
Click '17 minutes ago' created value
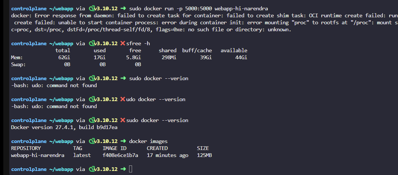click(x=167, y=155)
